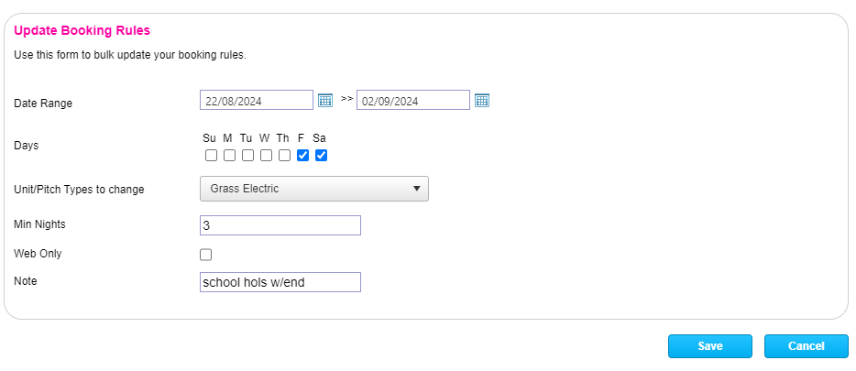Save the booking rules update
856x371 pixels.
coord(709,346)
